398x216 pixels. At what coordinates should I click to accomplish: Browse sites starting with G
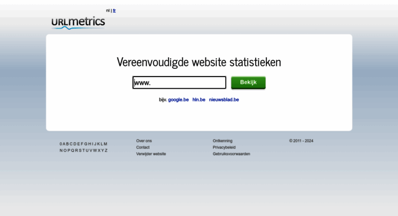(x=86, y=144)
